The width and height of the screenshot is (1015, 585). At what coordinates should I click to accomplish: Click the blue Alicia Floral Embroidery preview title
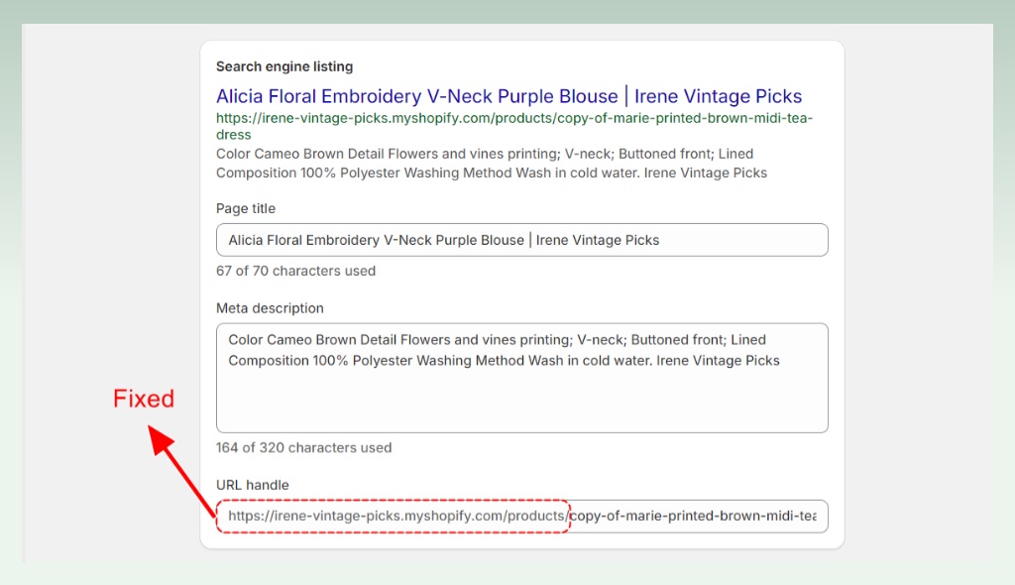click(508, 96)
